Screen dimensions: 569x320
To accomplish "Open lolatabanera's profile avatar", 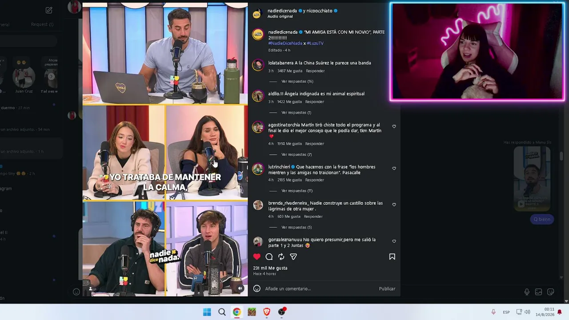I will [258, 65].
